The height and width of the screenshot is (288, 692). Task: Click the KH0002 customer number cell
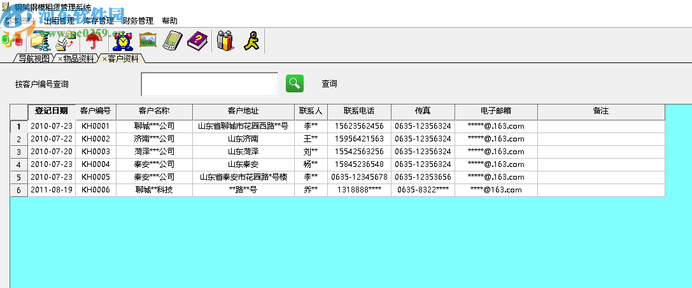(x=95, y=139)
